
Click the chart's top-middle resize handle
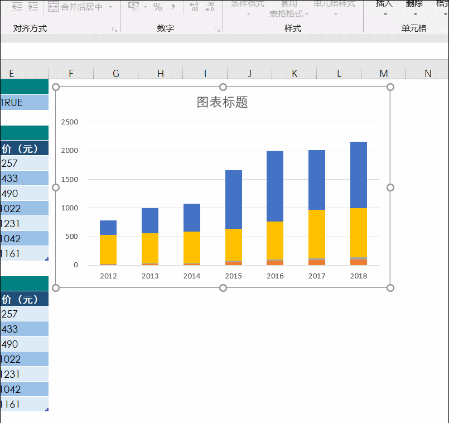223,87
